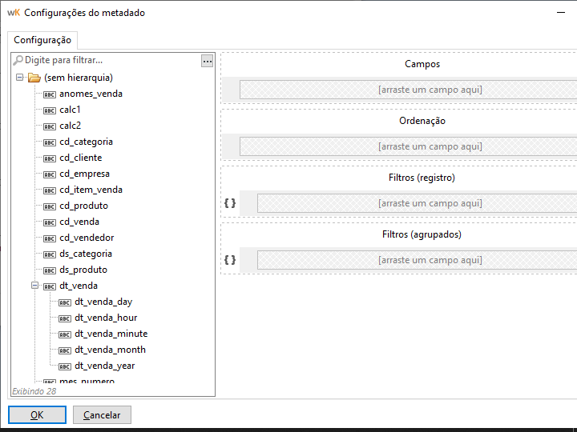Select the Configuração tab
577x432 pixels.
click(x=42, y=40)
